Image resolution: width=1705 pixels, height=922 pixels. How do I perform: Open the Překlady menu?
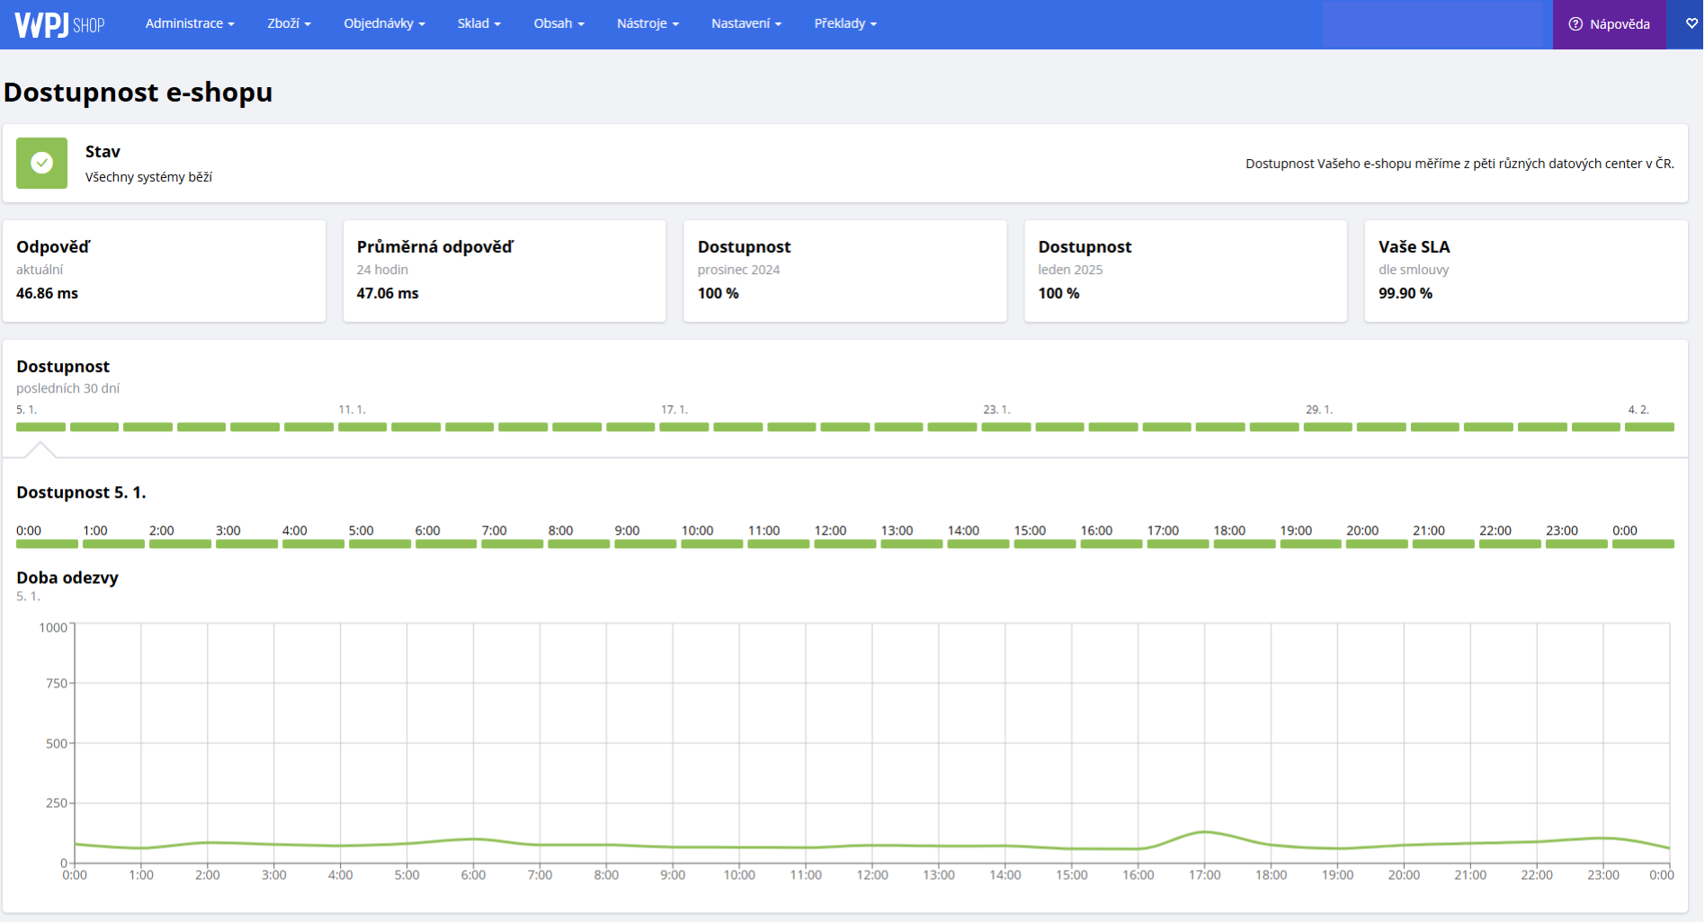pos(845,24)
